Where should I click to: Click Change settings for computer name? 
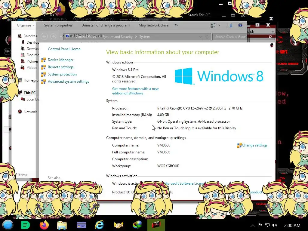tap(254, 145)
